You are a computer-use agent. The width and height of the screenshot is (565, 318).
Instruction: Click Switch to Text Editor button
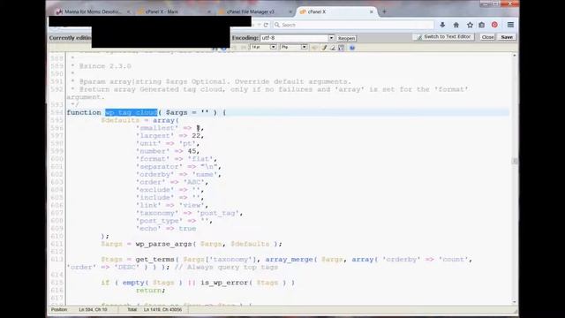click(443, 37)
